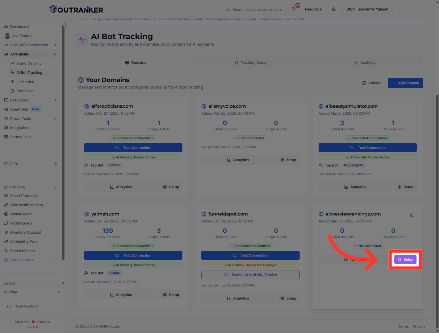Viewport: 439px width, 333px height.
Task: Open the Privacy link in the footer
Action: (x=419, y=327)
